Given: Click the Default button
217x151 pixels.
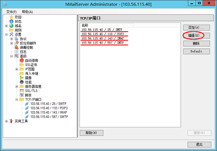Looking at the screenshot, I should coord(196,51).
